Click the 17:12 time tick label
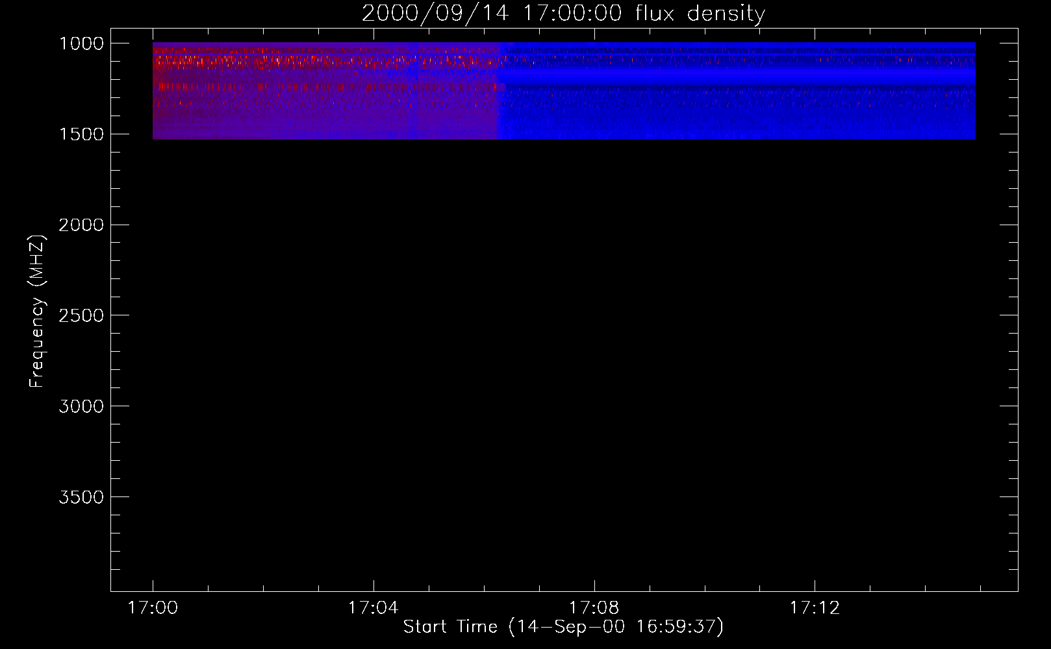1051x649 pixels. (815, 608)
